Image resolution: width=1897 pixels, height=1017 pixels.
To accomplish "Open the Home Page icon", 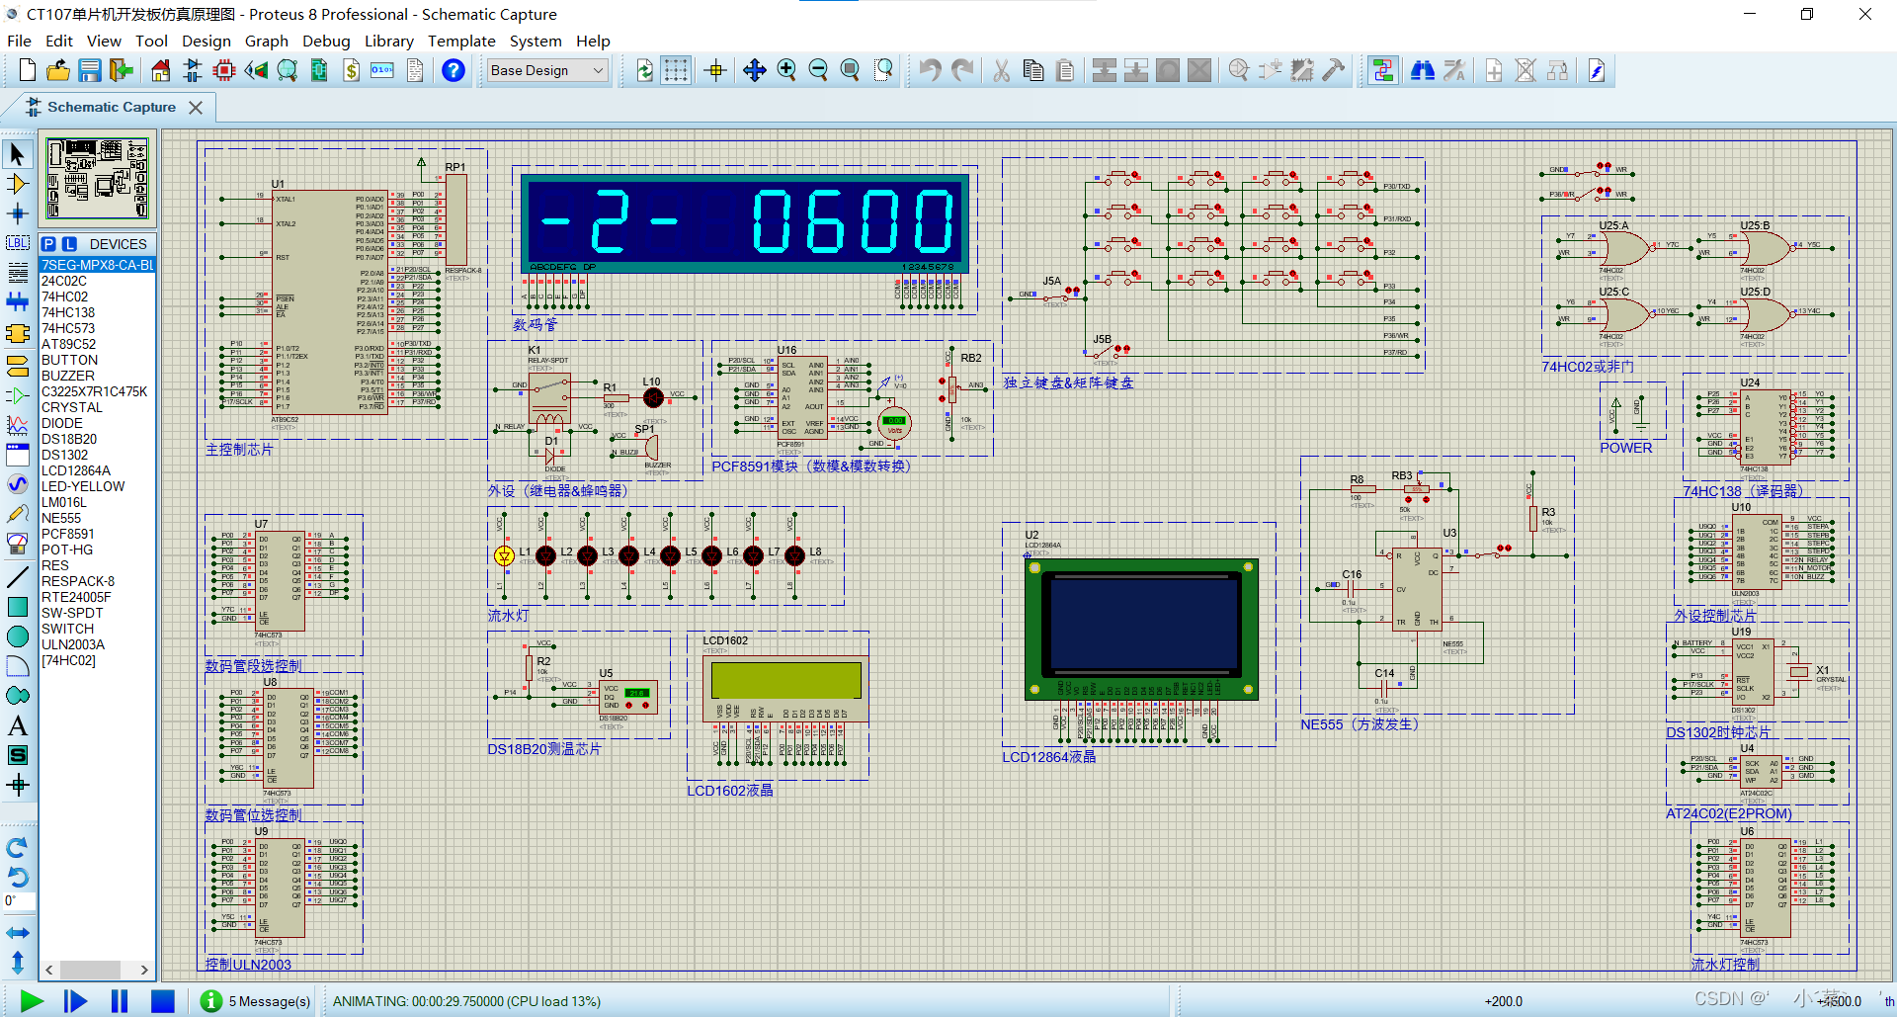I will click(161, 70).
